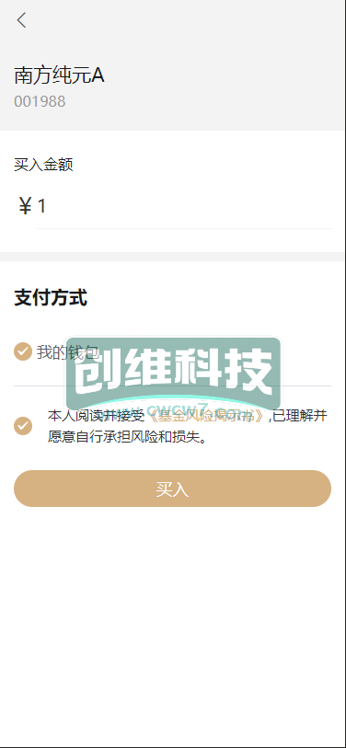Screen dimensions: 346x748
Task: Open the 《基金风险揭示书》 link
Action: [x=206, y=416]
